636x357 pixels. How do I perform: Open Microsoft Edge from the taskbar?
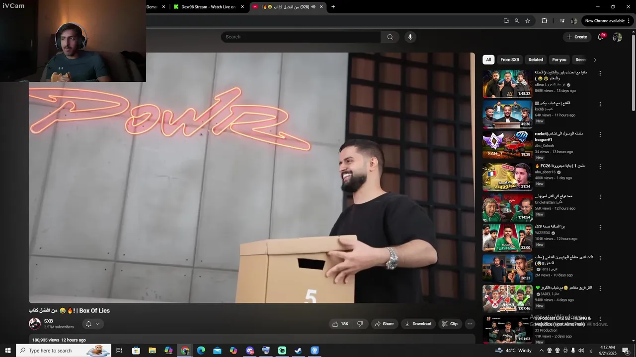click(201, 351)
